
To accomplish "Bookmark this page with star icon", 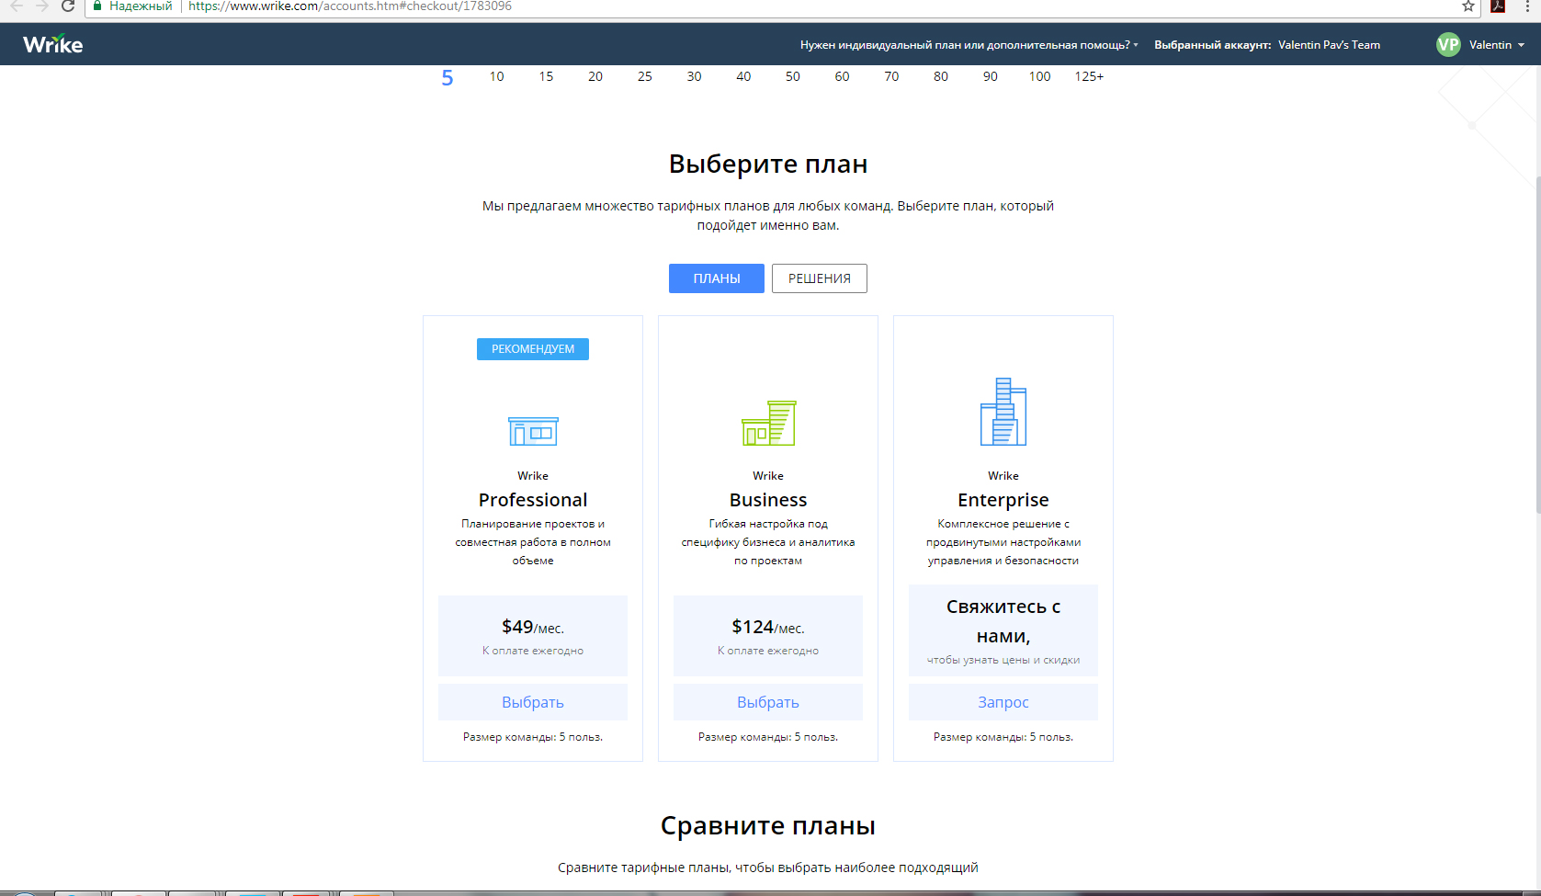I will [1468, 6].
